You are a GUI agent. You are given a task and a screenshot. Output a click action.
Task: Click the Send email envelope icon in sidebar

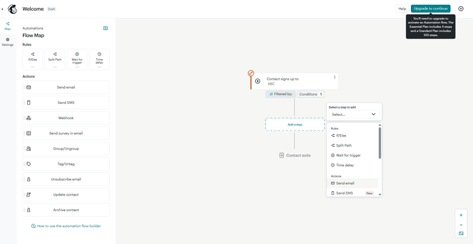click(28, 87)
